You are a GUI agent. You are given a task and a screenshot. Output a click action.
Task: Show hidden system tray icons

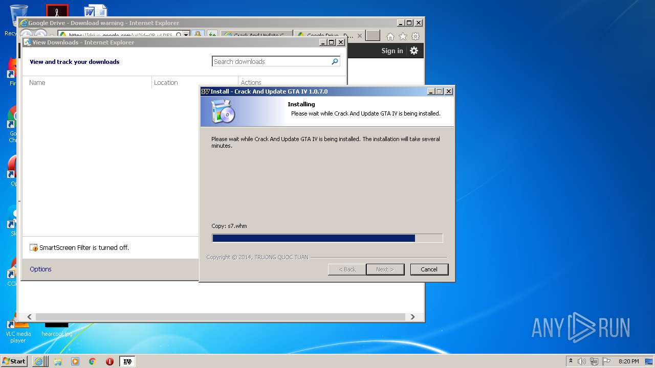point(571,361)
